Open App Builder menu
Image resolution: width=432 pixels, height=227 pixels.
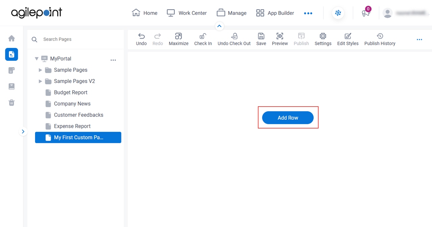pyautogui.click(x=275, y=13)
